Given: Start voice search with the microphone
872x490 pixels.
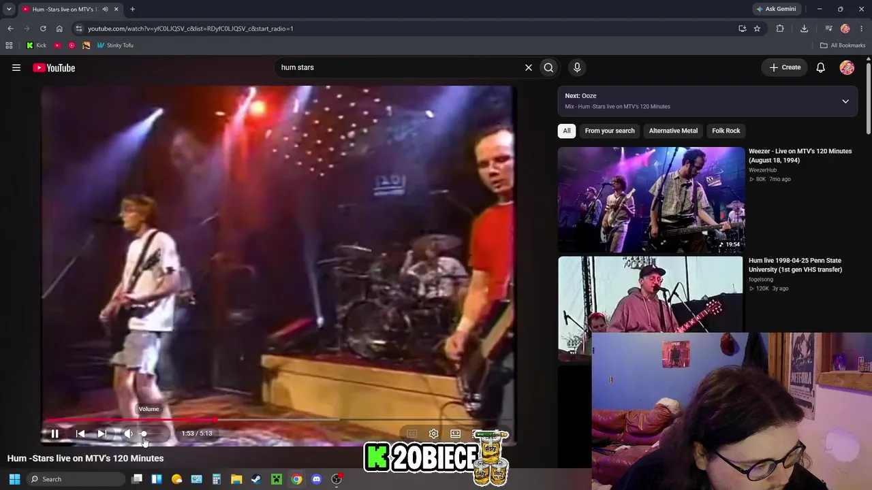Looking at the screenshot, I should click(577, 67).
